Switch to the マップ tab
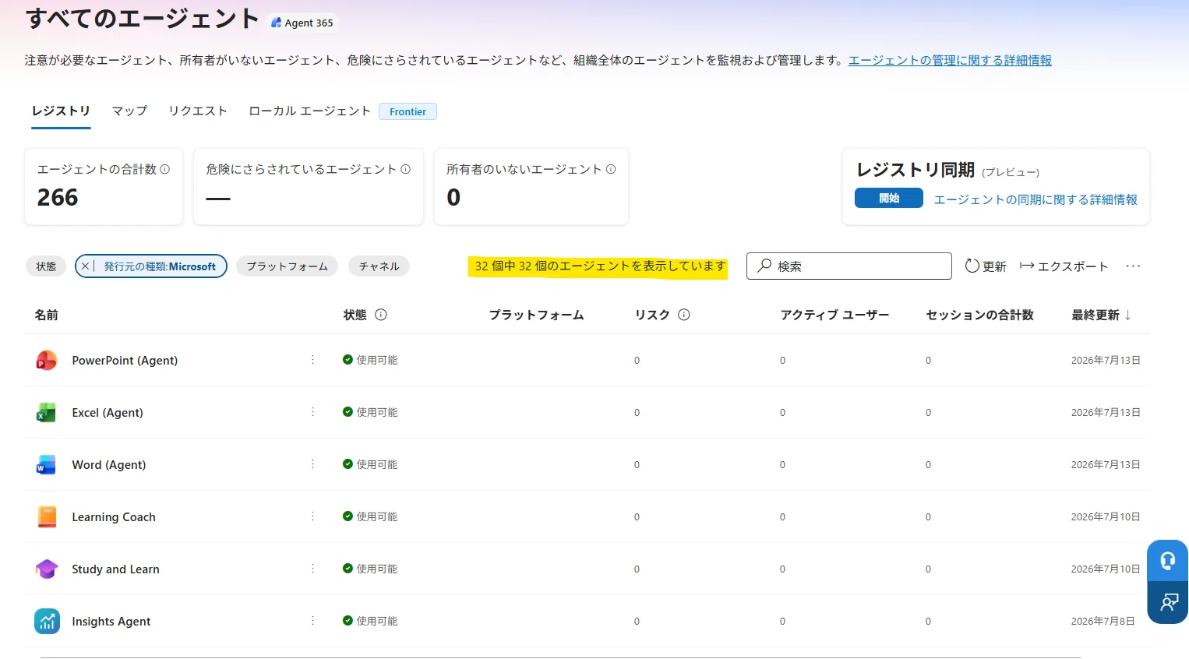1189x659 pixels. tap(129, 111)
